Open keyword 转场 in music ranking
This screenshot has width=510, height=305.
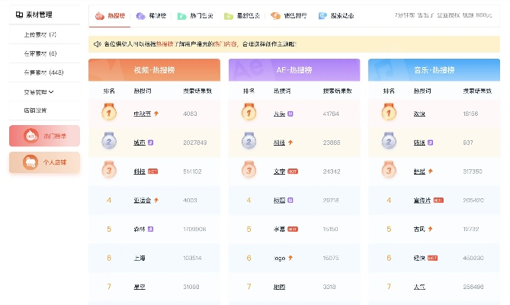[x=419, y=143]
